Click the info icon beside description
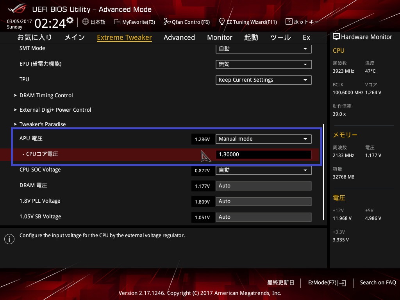The image size is (400, 300). (9, 239)
